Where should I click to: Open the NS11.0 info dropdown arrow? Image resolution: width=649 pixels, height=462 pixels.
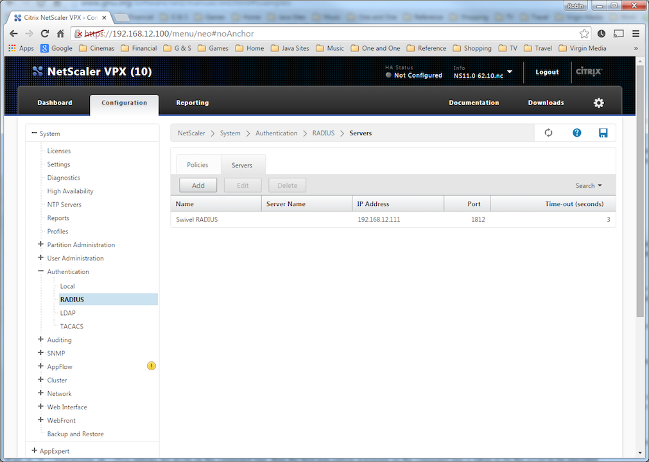click(510, 72)
